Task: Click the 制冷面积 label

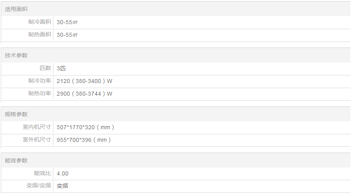Action: pyautogui.click(x=40, y=22)
